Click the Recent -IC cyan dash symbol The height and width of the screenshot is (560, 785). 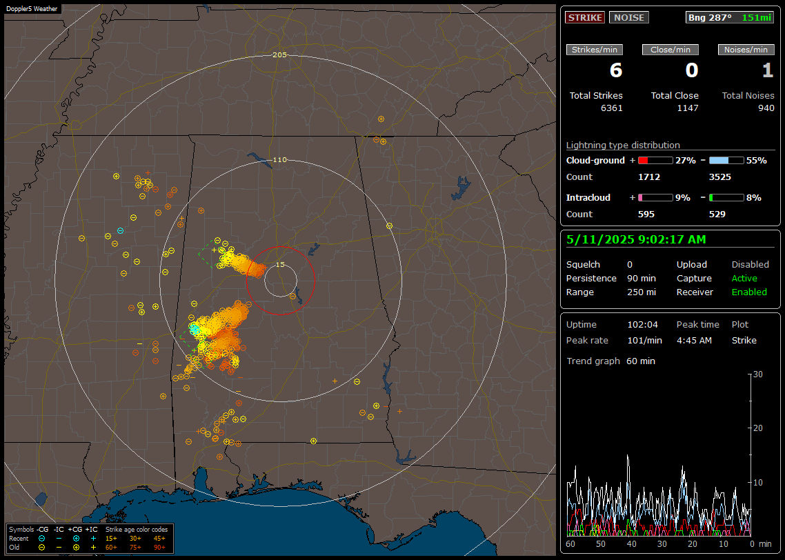[x=59, y=539]
